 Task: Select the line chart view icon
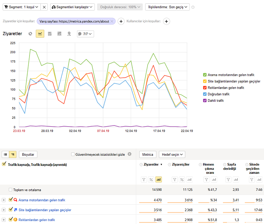(40, 34)
